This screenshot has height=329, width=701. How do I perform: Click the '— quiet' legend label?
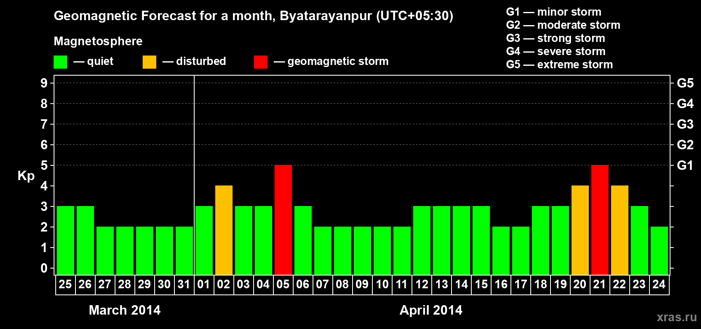point(93,61)
